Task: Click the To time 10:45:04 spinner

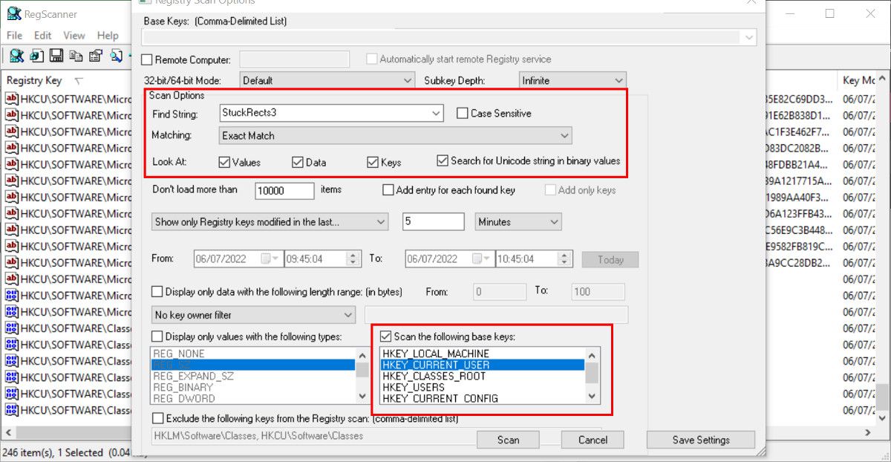Action: tap(566, 259)
